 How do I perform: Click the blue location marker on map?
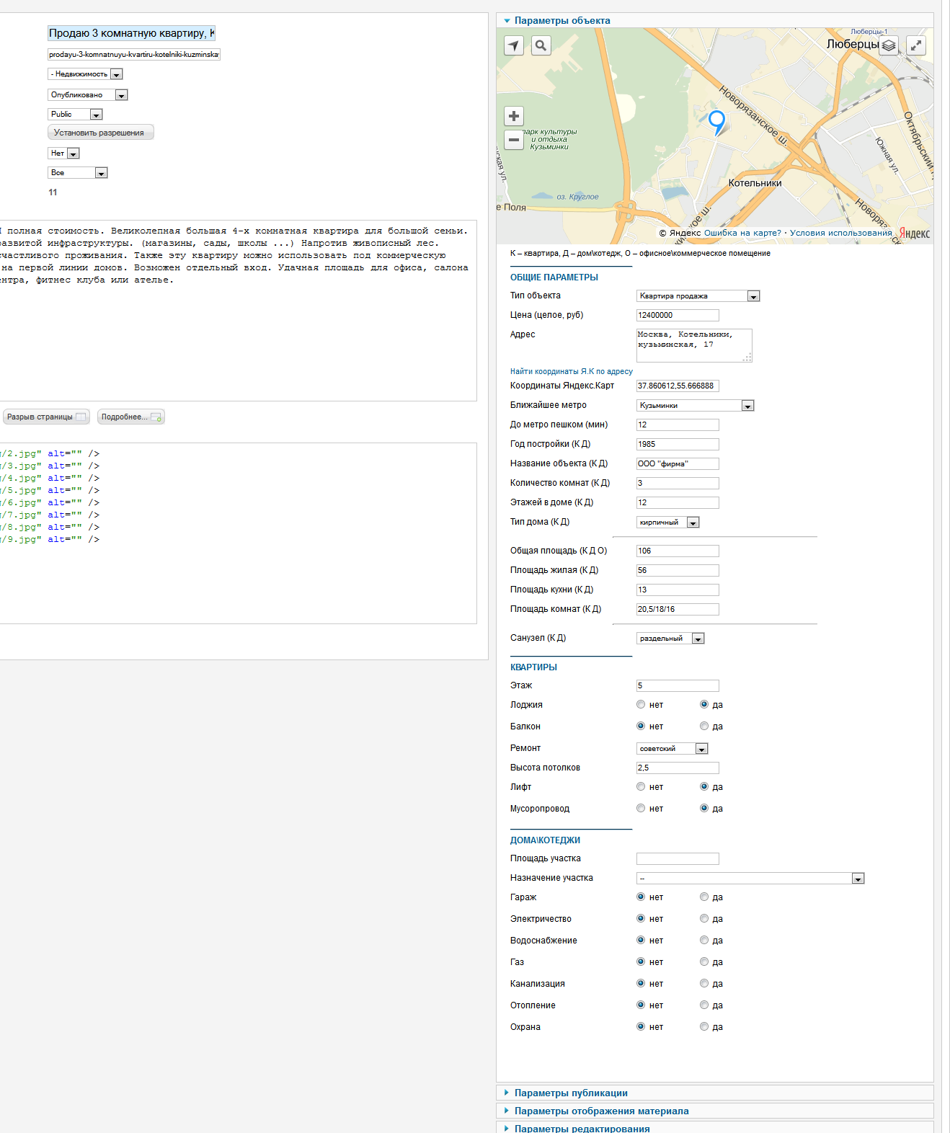click(x=716, y=122)
